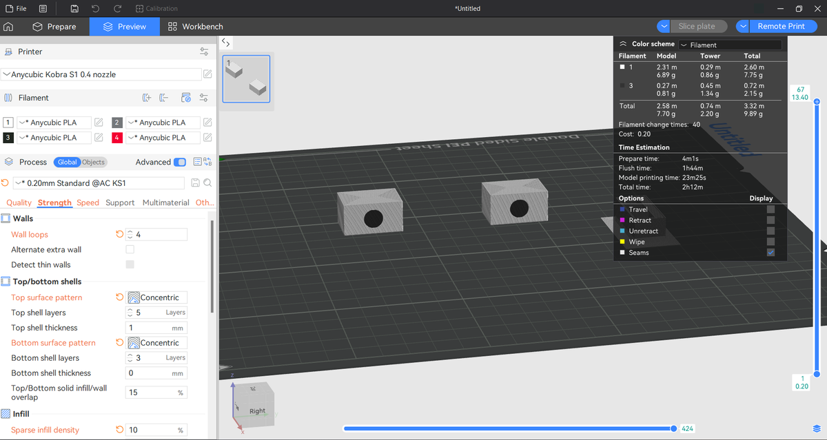This screenshot has width=827, height=440.
Task: Click the Remove filament icon
Action: (163, 98)
